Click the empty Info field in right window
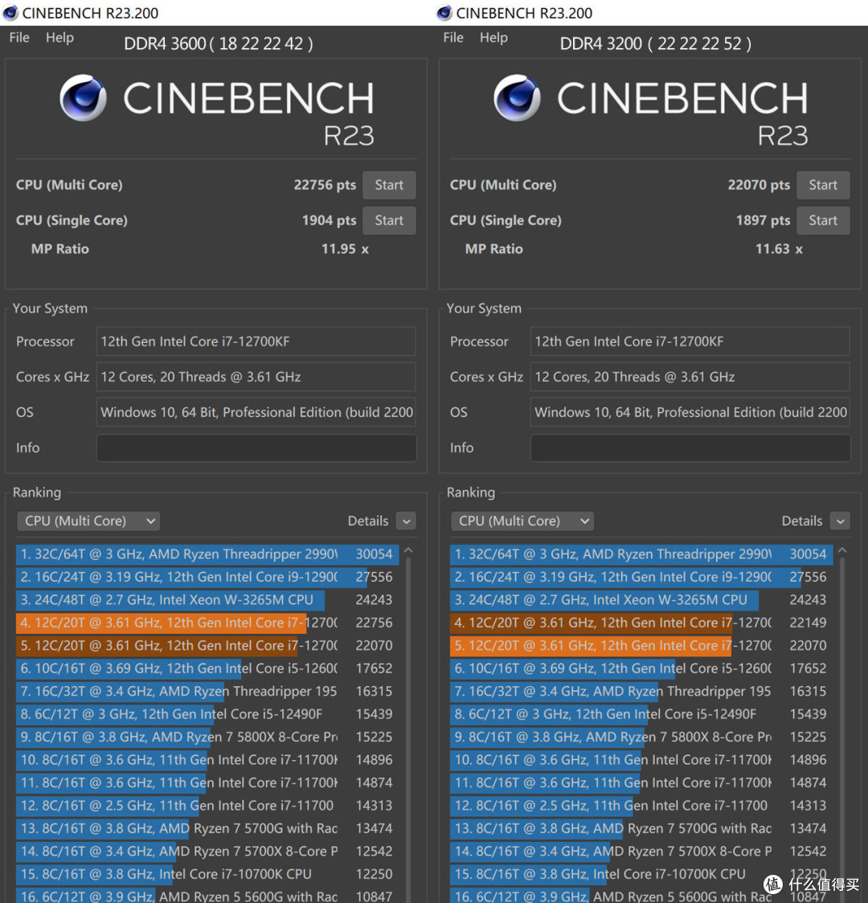868x903 pixels. pos(690,447)
